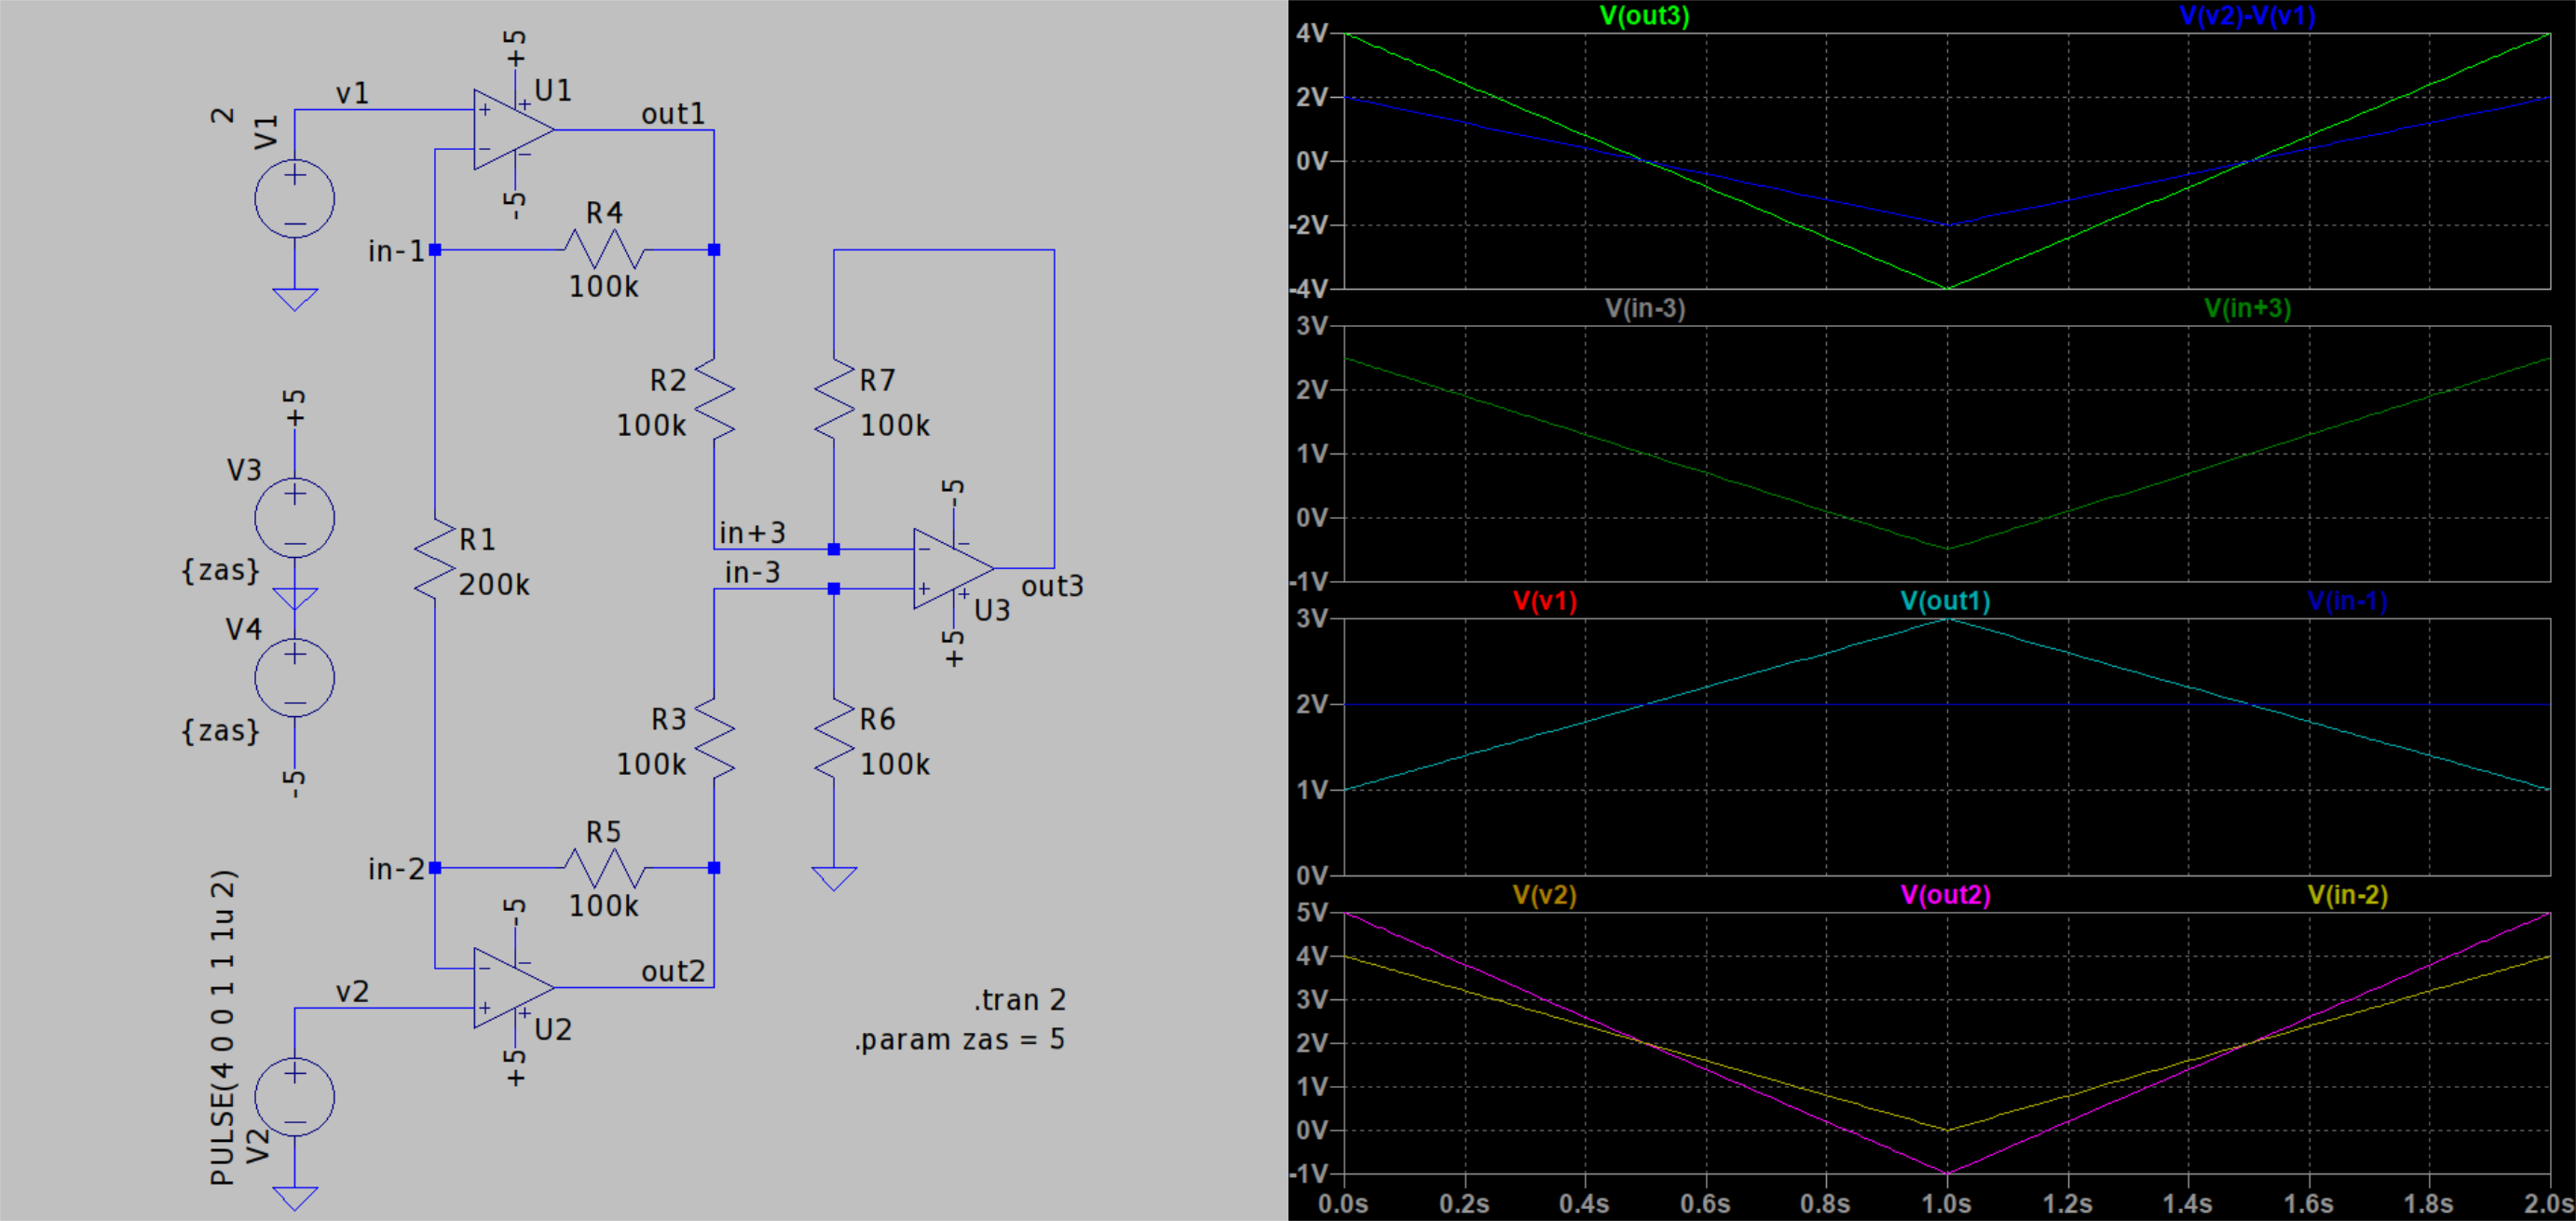Select op-amp U2 triangle symbol
The image size is (2576, 1221).
point(513,988)
